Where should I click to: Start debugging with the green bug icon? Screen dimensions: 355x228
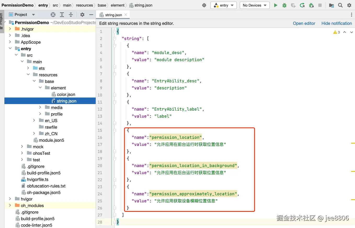tap(284, 5)
